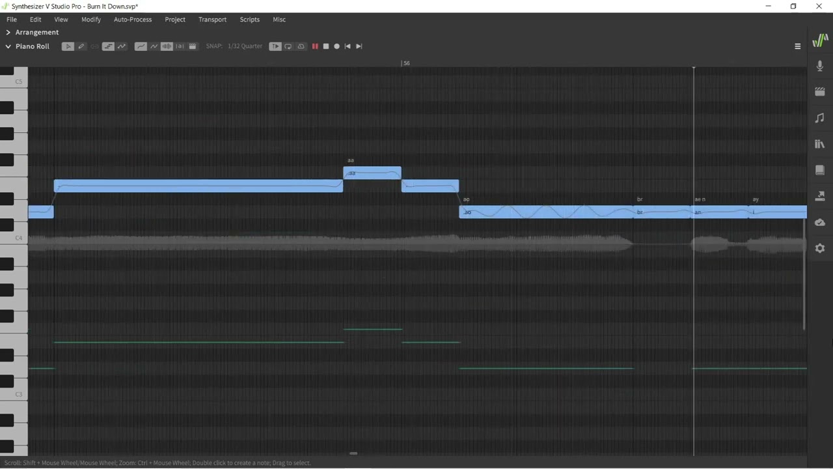
Task: Toggle the waveform display button
Action: (x=167, y=46)
